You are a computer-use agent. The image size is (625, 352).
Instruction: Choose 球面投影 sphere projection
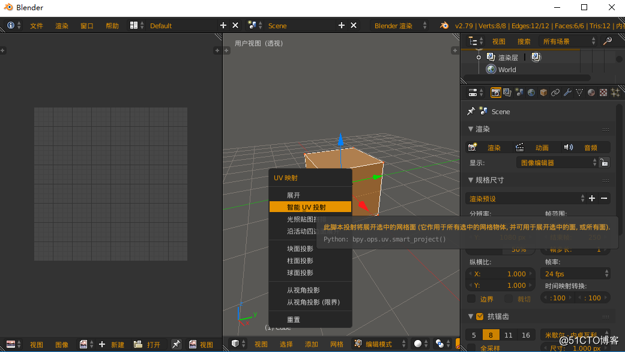tap(310, 273)
